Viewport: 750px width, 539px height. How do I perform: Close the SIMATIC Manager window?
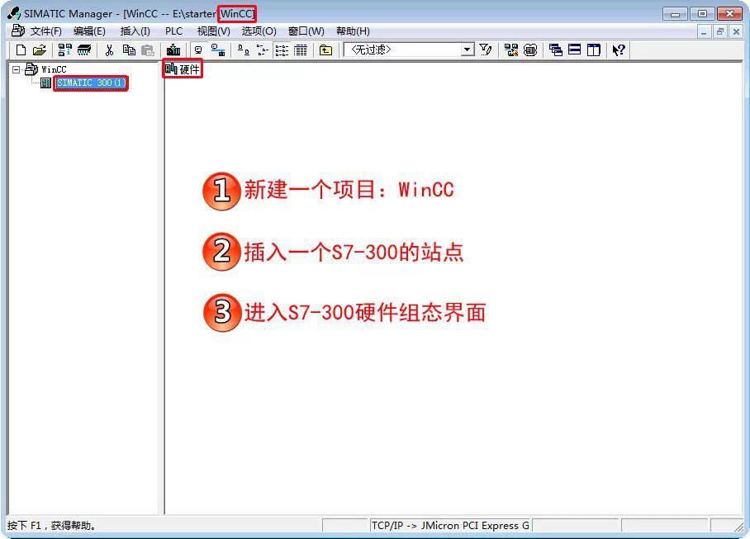[x=729, y=14]
